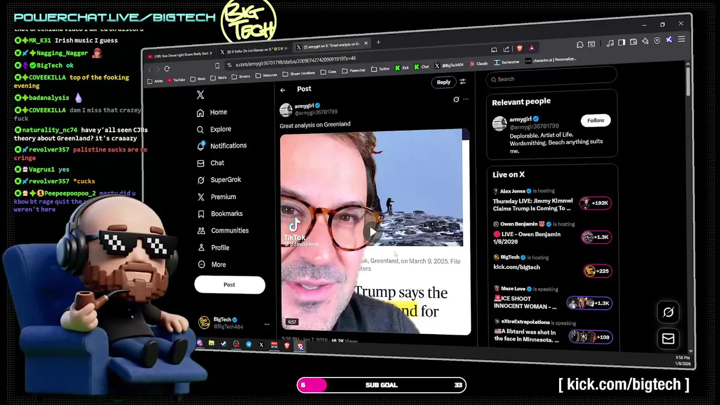Image resolution: width=720 pixels, height=405 pixels.
Task: Open Premium in X sidebar
Action: click(x=217, y=197)
